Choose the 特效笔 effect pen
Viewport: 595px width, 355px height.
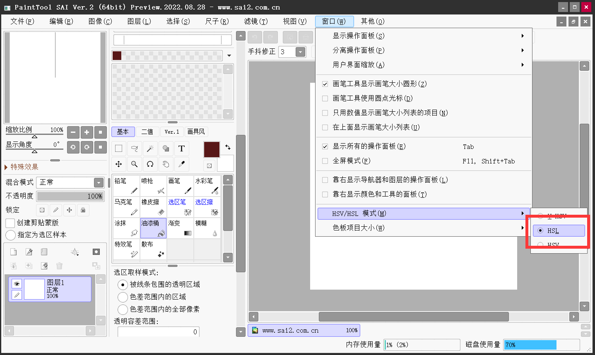126,249
